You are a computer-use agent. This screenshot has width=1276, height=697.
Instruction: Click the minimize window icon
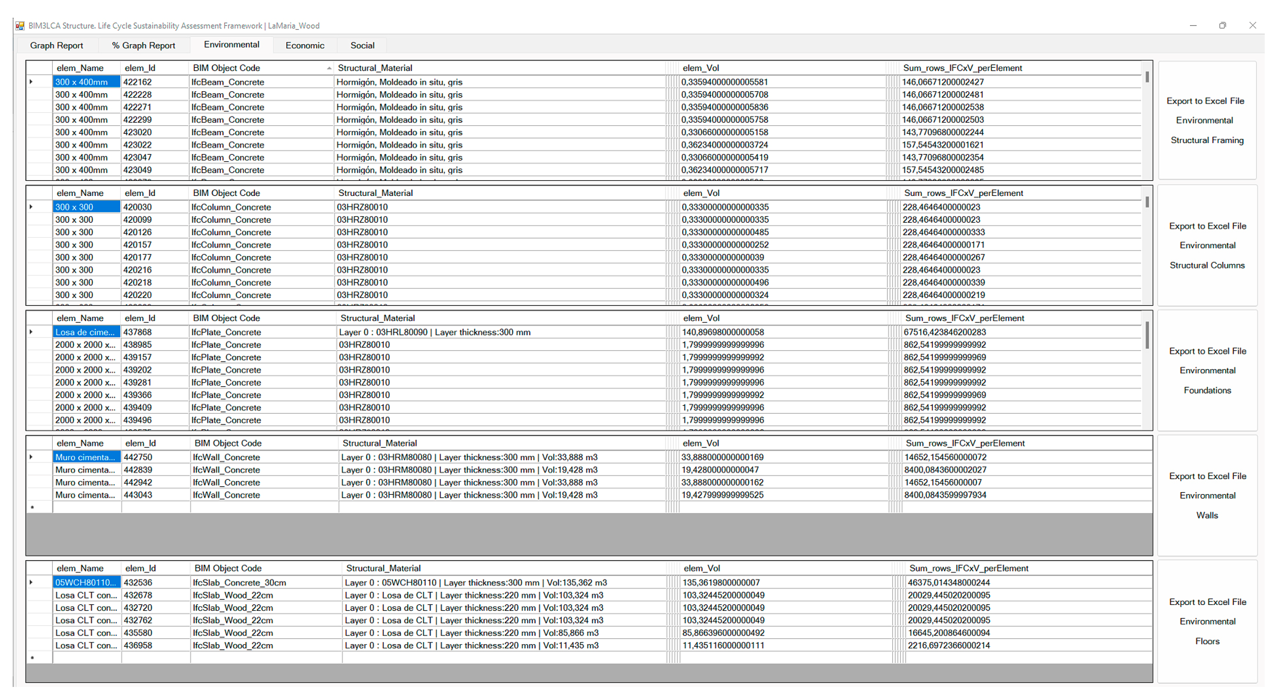(1193, 25)
